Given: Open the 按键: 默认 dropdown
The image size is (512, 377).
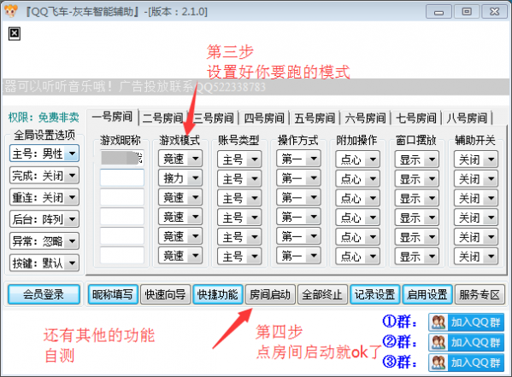Looking at the screenshot, I should [x=44, y=263].
